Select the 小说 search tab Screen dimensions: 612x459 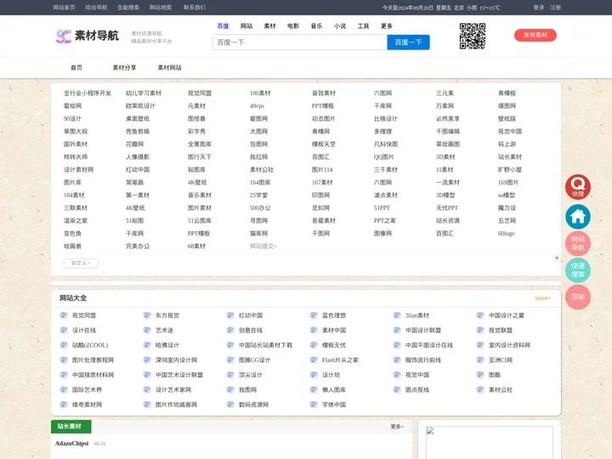[x=339, y=26]
